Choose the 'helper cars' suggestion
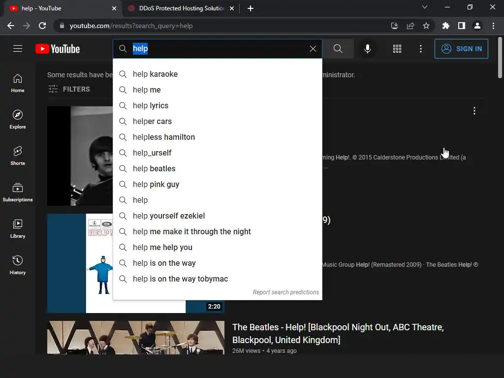 [x=217, y=121]
